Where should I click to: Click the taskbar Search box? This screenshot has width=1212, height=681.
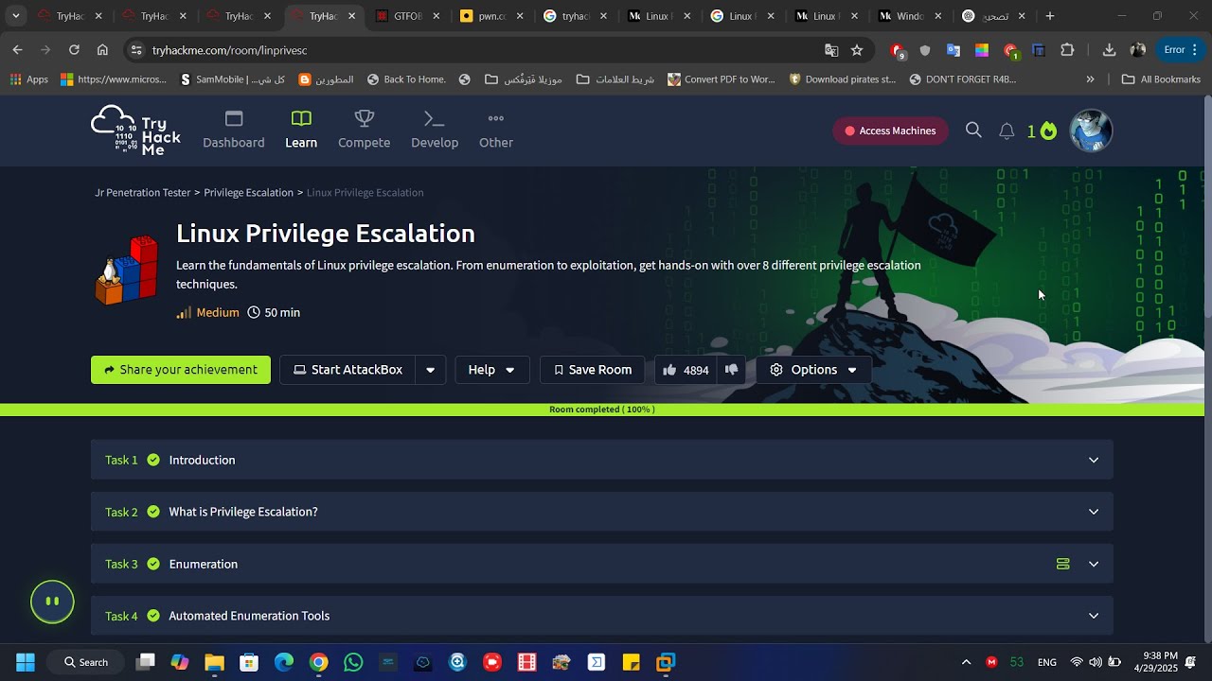(86, 662)
